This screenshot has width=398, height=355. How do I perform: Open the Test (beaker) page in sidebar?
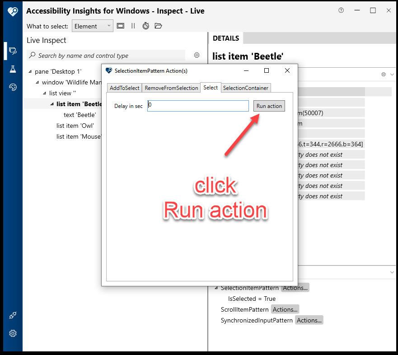(x=13, y=69)
